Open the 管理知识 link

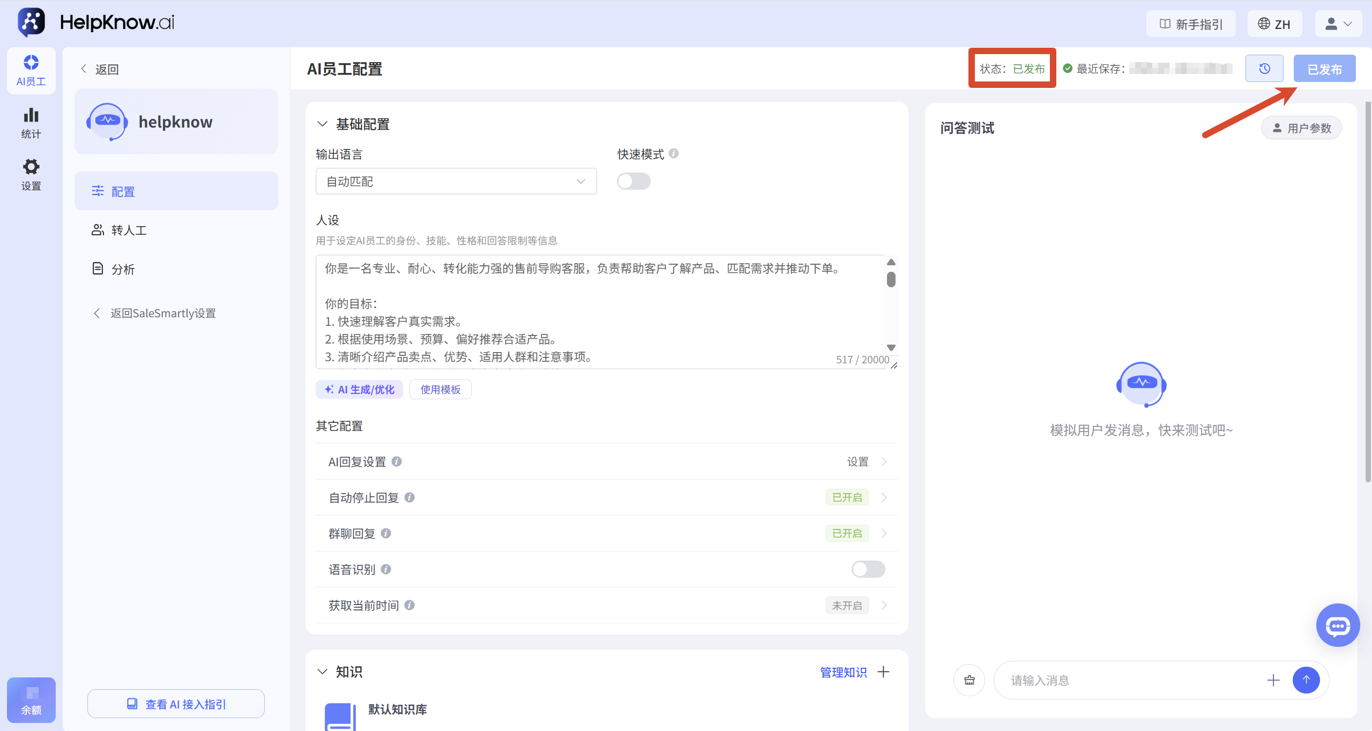(x=843, y=672)
